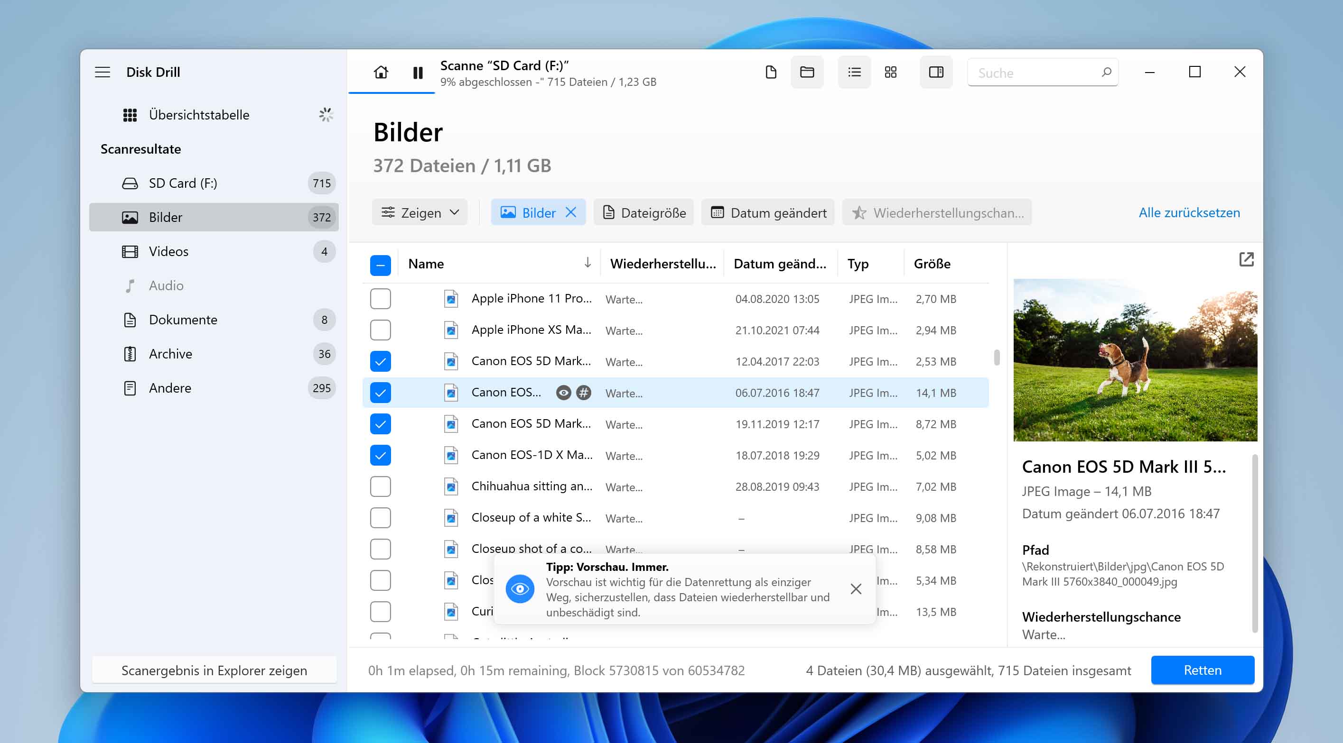Image resolution: width=1343 pixels, height=743 pixels.
Task: Switch to file view icon in toolbar
Action: coord(771,72)
